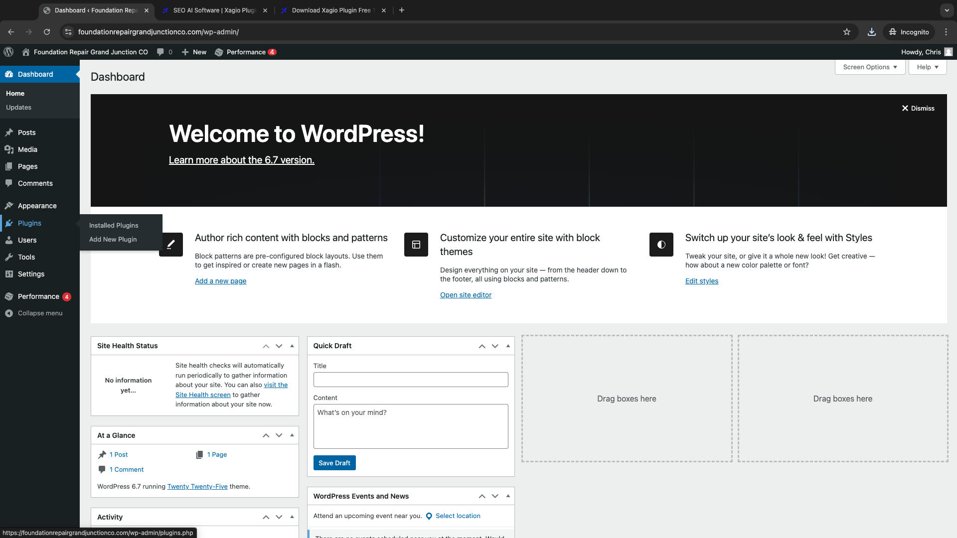Click the Users person icon in sidebar
This screenshot has height=538, width=957.
point(9,240)
